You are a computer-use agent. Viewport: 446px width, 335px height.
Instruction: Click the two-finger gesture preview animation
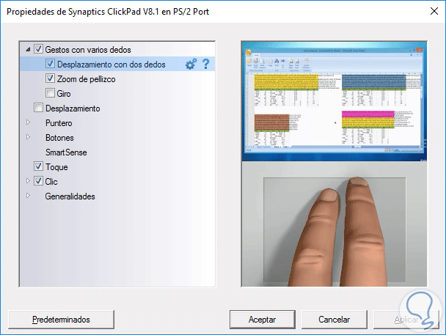[x=334, y=164]
